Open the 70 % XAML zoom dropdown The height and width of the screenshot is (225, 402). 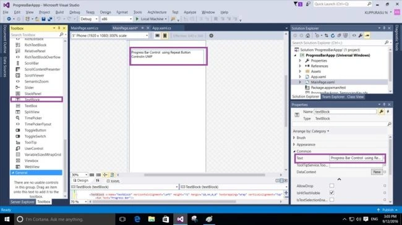click(79, 202)
